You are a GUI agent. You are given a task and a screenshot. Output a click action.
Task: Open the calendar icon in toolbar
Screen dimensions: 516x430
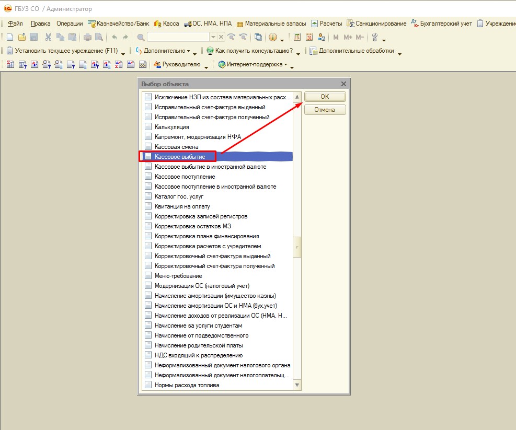click(309, 37)
